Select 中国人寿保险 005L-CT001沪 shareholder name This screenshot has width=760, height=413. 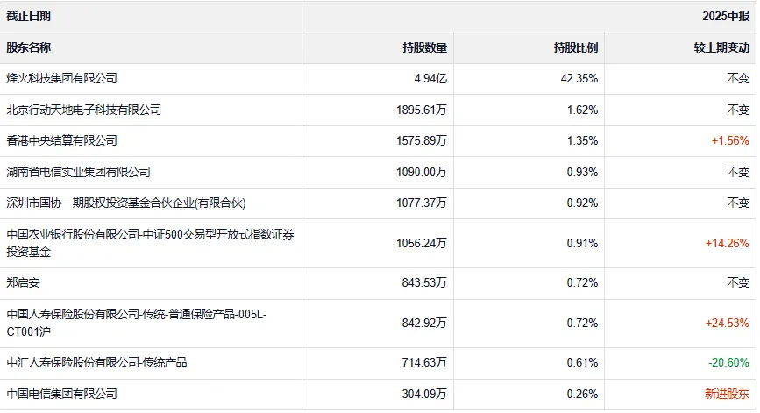pyautogui.click(x=137, y=323)
